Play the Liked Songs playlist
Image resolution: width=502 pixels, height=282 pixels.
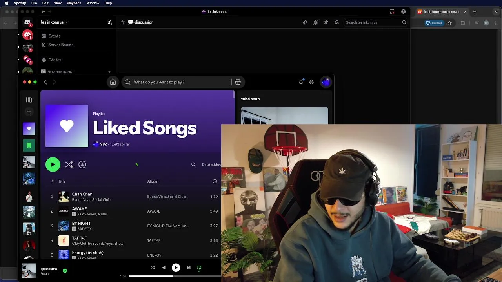[x=53, y=164]
